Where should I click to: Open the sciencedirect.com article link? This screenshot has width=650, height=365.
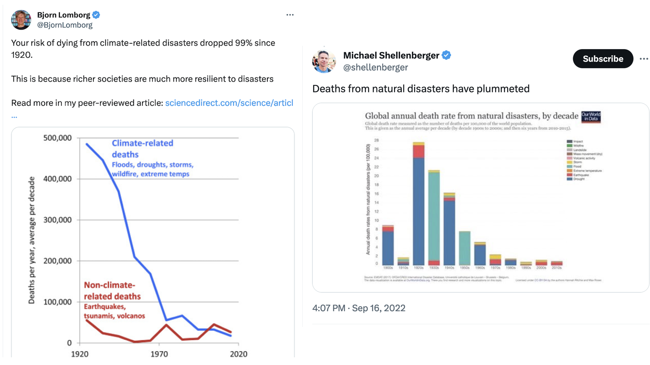tap(229, 103)
